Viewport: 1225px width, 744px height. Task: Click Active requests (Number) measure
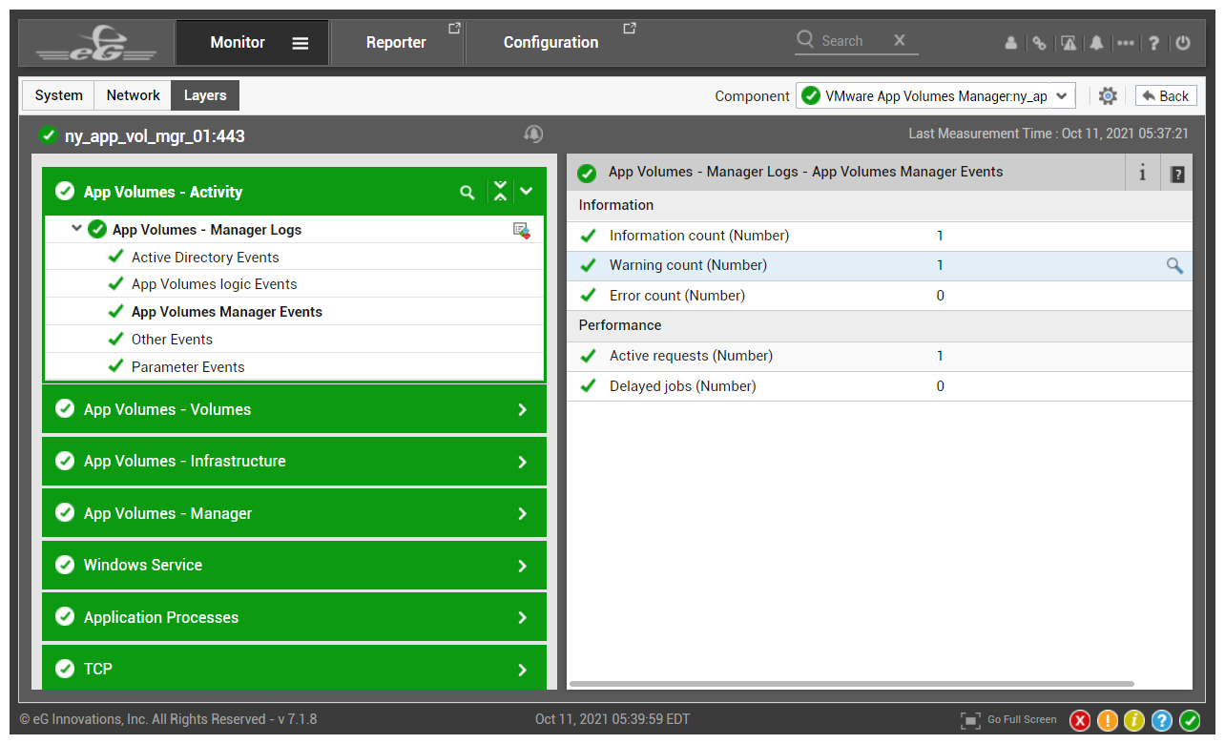pos(691,356)
